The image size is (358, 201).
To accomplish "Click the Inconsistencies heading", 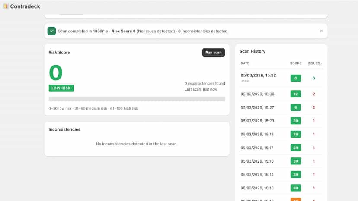I will click(64, 129).
